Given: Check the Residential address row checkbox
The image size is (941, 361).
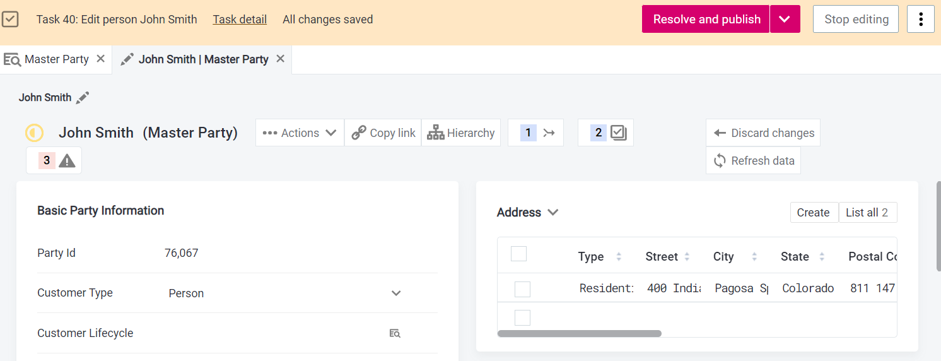Looking at the screenshot, I should [522, 289].
